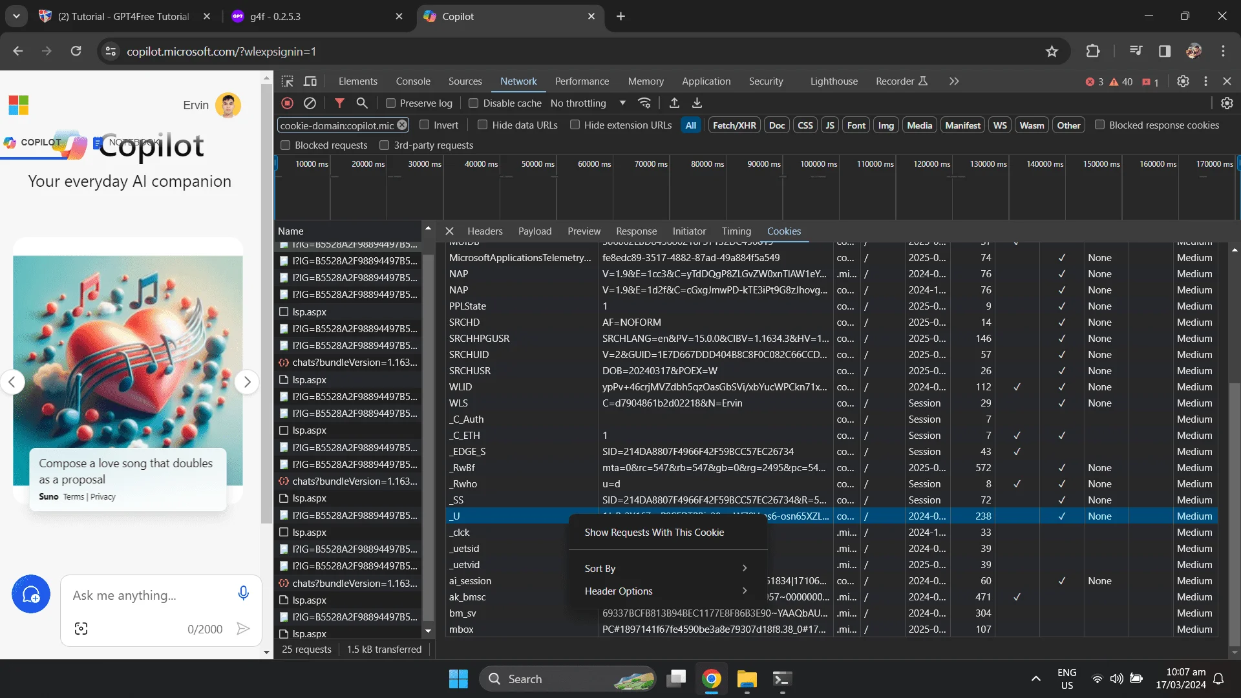1241x698 pixels.
Task: Export HAR file download icon
Action: pyautogui.click(x=697, y=103)
